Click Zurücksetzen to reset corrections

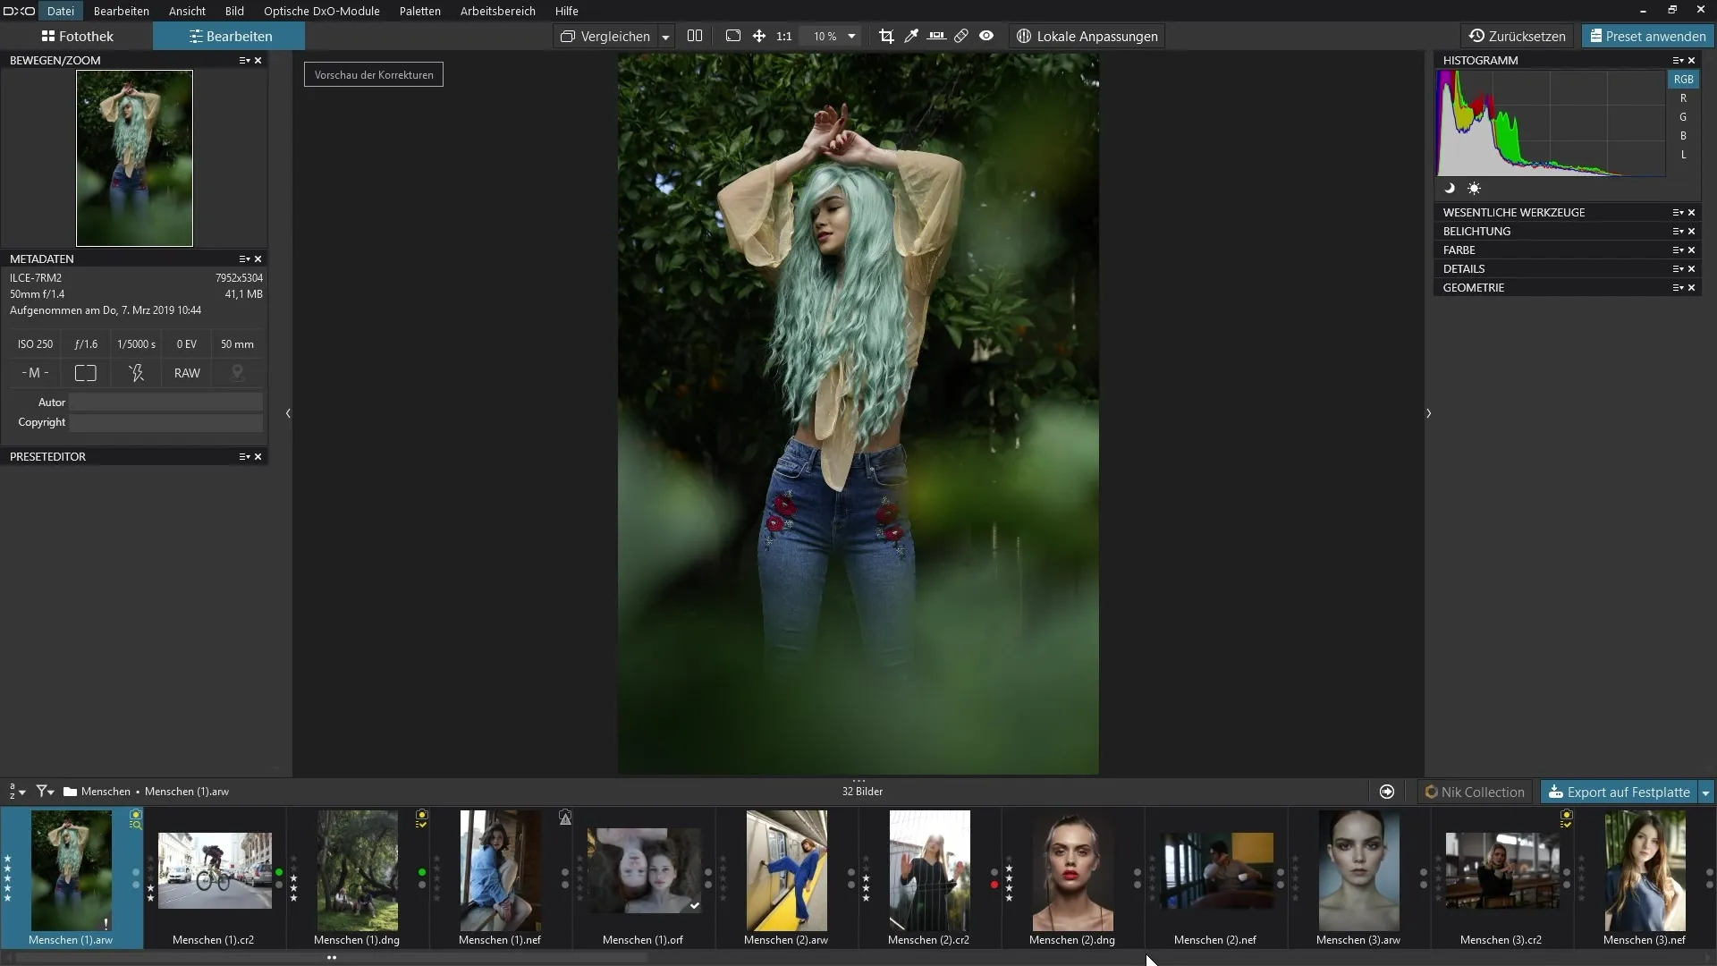(x=1518, y=36)
